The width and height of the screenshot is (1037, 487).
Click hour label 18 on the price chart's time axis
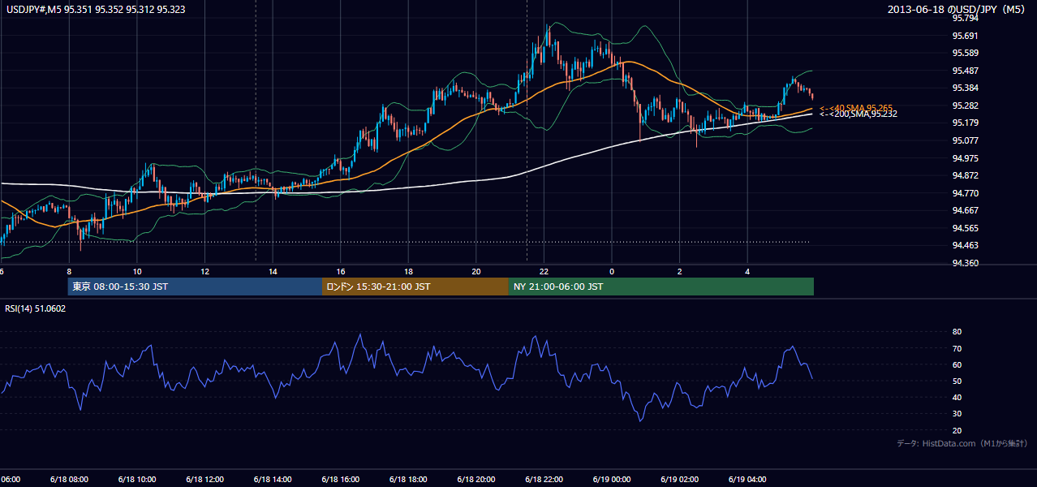tap(408, 271)
